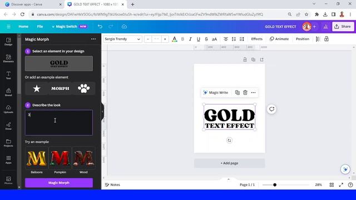The image size is (356, 200).
Task: Open the text color picker
Action: (x=174, y=39)
